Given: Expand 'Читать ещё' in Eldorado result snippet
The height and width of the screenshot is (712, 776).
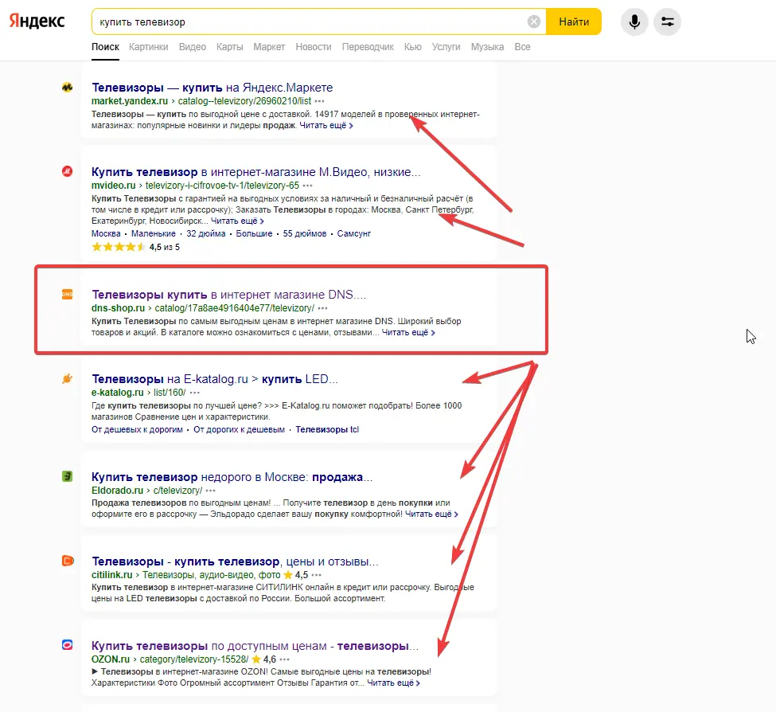Looking at the screenshot, I should [x=431, y=514].
